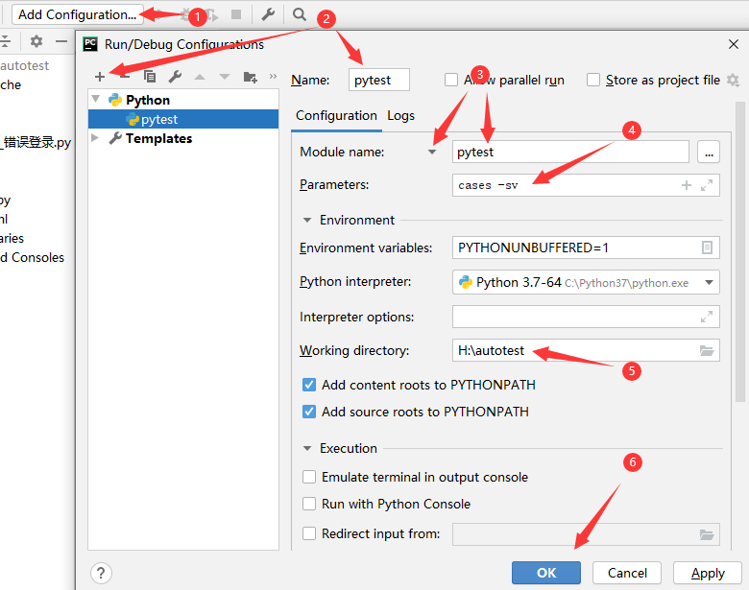Switch to the Logs tab
The image size is (749, 590).
point(400,115)
